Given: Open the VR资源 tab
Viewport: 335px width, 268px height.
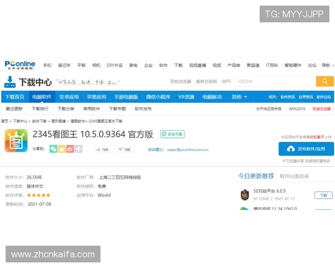Looking at the screenshot, I should [x=186, y=97].
